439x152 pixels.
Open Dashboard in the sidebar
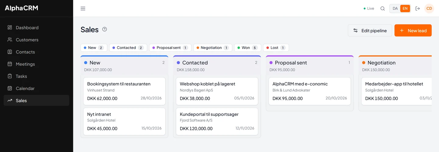(x=36, y=27)
